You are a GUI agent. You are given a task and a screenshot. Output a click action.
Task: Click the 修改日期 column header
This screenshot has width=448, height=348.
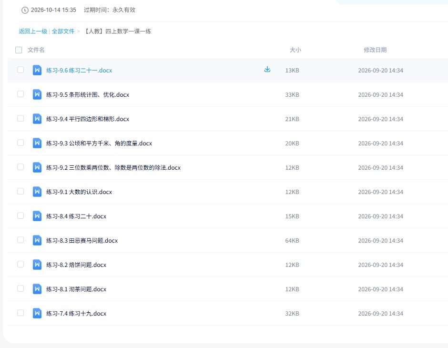375,50
